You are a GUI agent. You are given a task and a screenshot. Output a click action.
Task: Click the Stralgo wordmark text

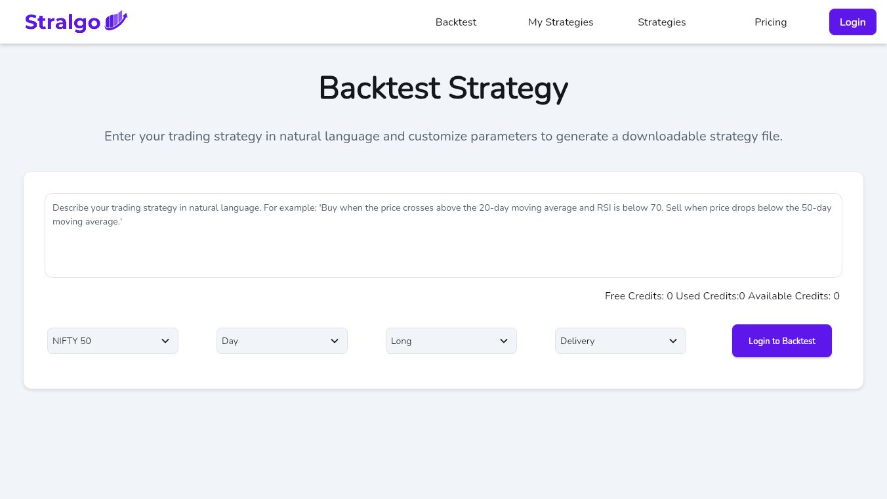coord(62,22)
